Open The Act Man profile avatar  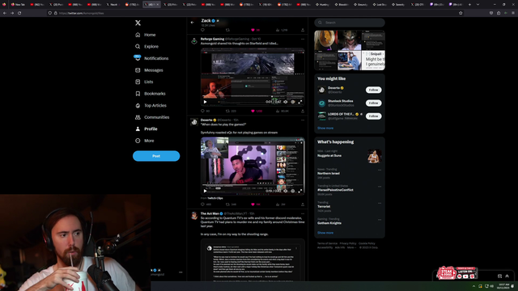pyautogui.click(x=194, y=216)
